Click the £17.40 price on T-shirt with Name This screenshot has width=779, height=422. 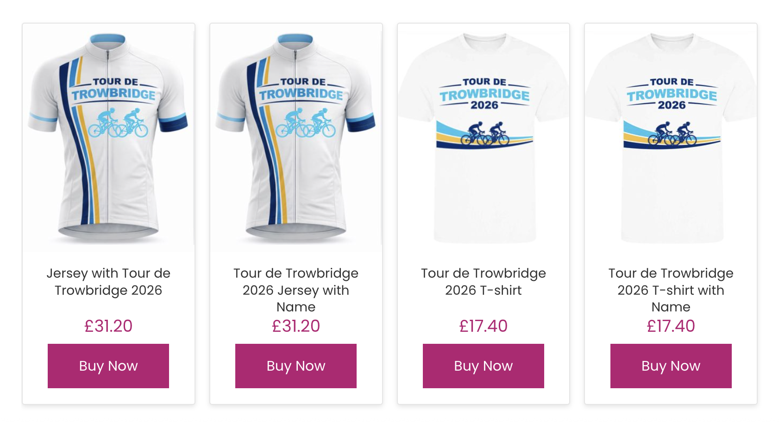pyautogui.click(x=671, y=326)
